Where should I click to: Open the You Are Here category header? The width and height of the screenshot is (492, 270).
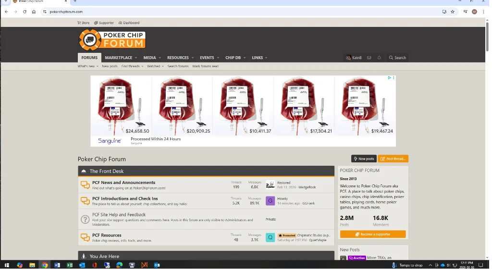tap(104, 257)
